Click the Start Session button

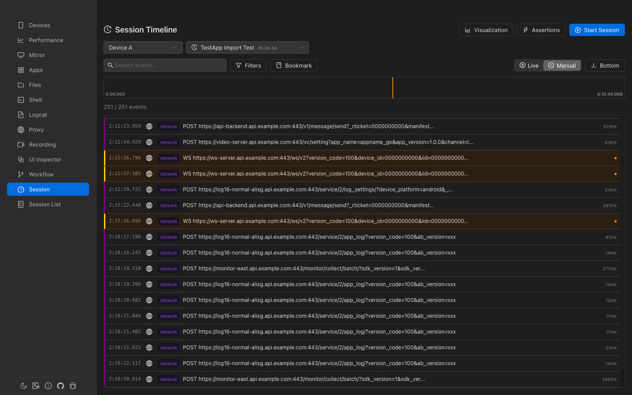[x=597, y=30]
